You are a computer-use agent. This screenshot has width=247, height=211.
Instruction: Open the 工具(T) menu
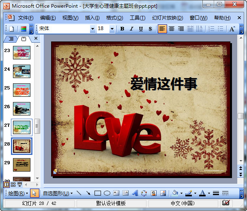(x=137, y=18)
